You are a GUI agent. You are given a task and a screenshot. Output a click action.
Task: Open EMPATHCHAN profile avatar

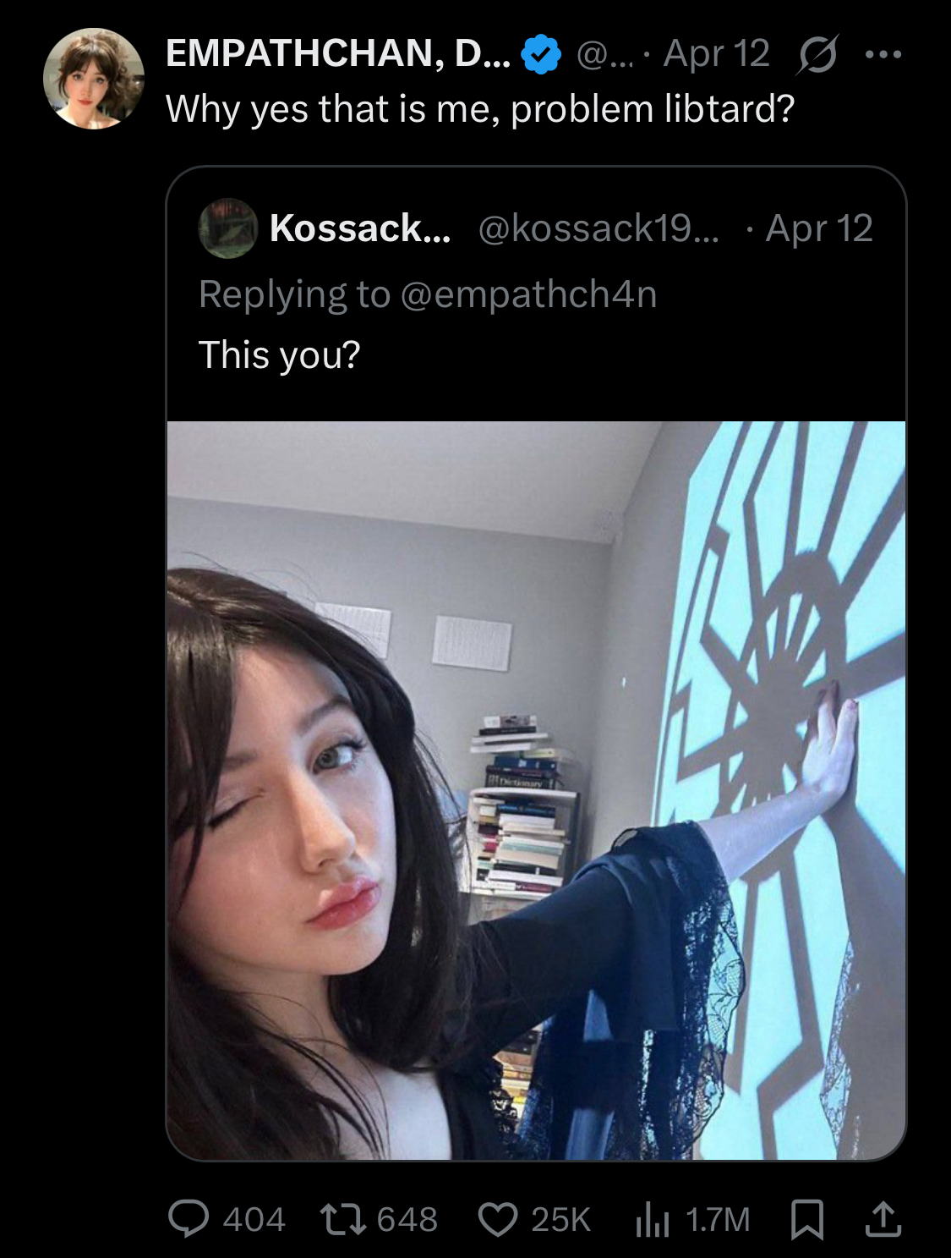tap(93, 79)
